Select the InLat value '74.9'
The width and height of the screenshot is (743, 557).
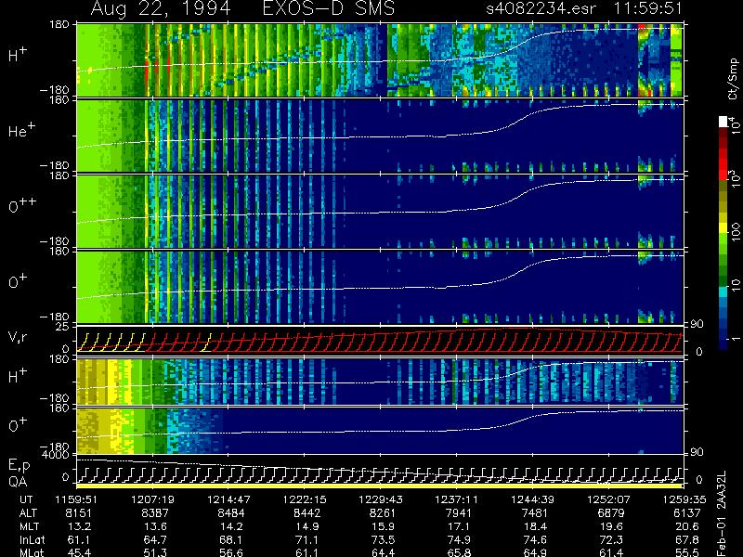click(460, 539)
